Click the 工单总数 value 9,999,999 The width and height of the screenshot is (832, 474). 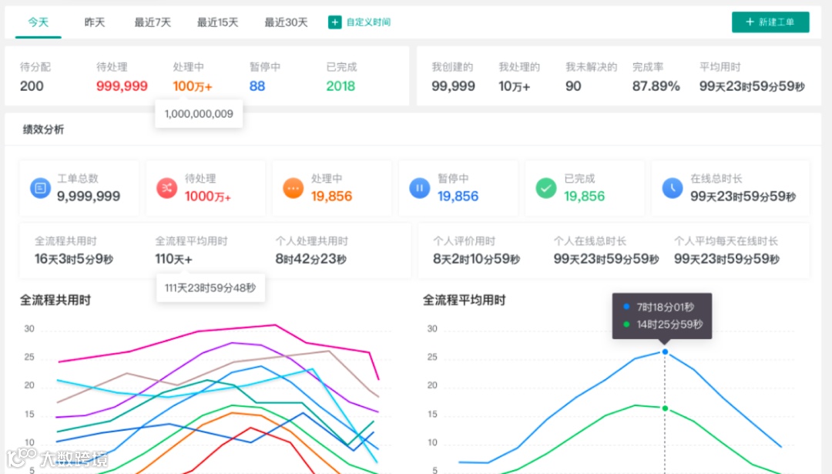point(89,197)
